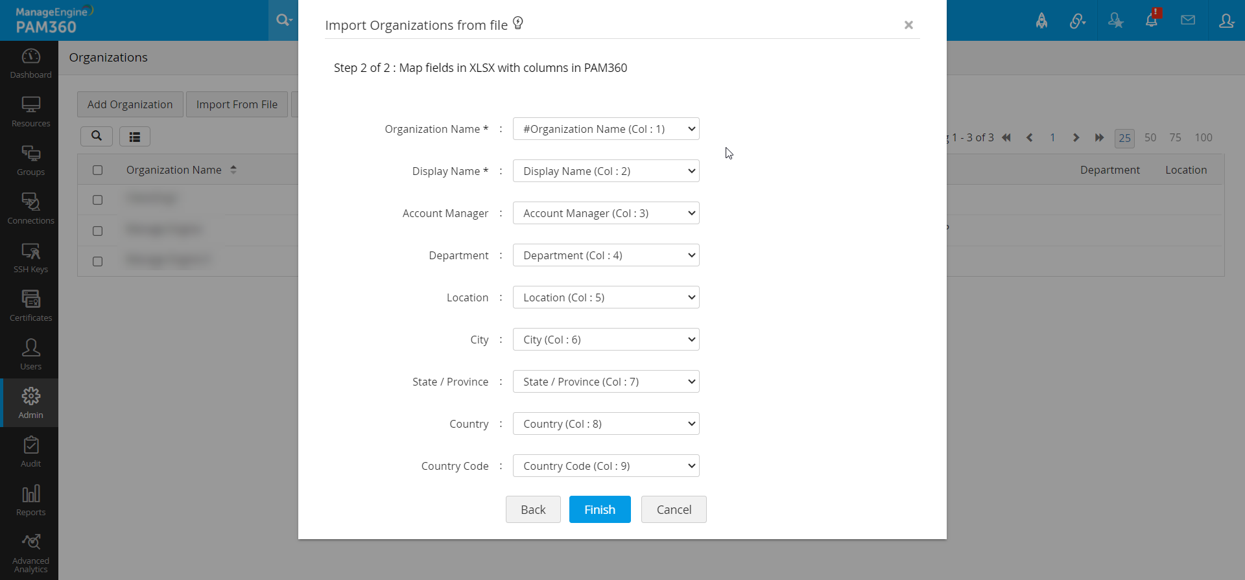Go to the next page arrow
The image size is (1245, 580).
tap(1076, 137)
